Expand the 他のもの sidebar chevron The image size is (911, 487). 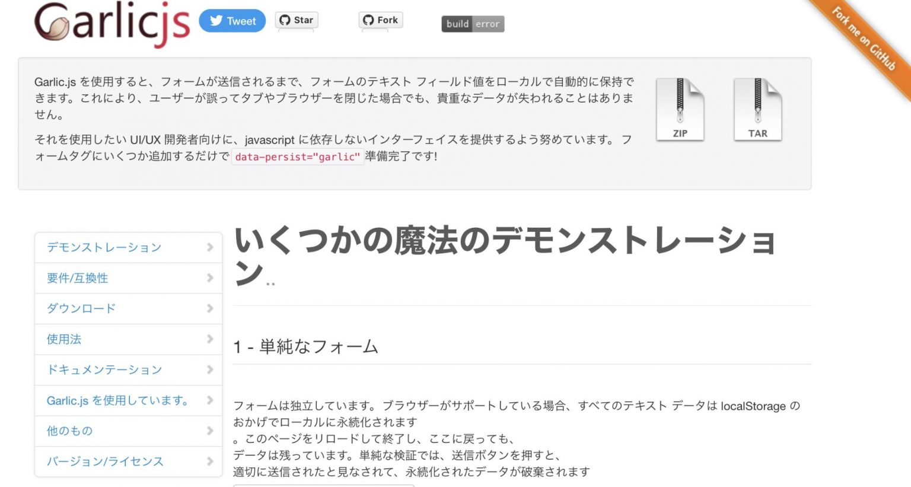210,431
